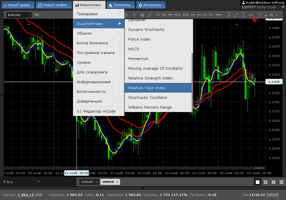Close the EURUSD chart tab
The height and width of the screenshot is (200, 286).
(x=117, y=182)
